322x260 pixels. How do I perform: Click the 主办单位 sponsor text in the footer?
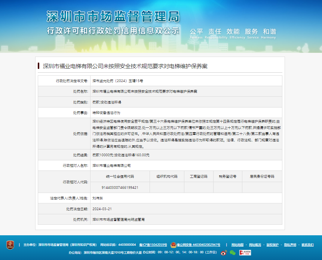click(x=60, y=245)
